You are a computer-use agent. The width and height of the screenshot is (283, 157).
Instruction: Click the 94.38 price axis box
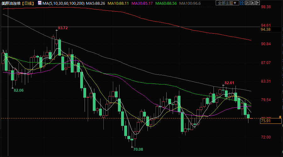(266, 30)
